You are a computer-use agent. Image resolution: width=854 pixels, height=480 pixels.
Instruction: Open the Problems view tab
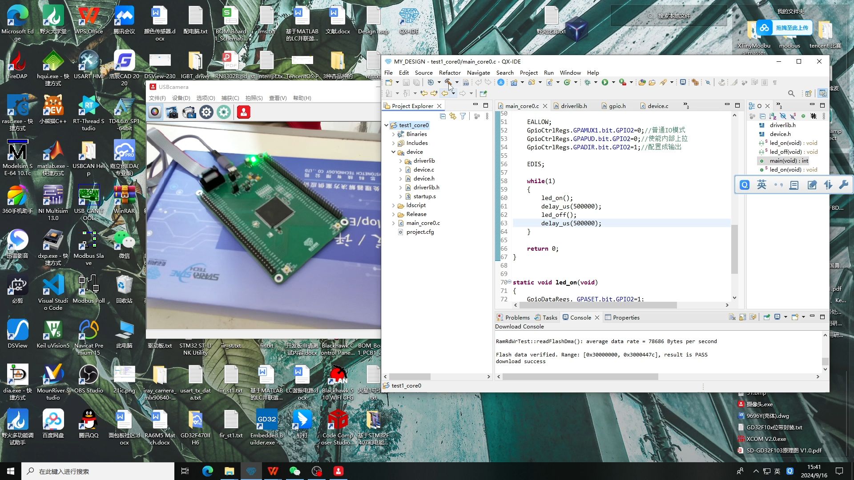point(517,317)
